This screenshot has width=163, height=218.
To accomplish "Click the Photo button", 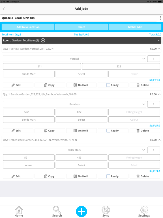I will [x=81, y=27].
